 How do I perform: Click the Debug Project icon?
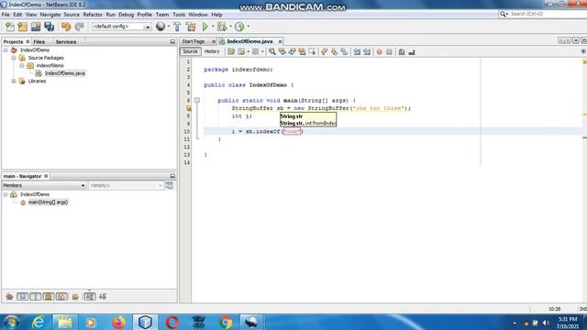click(222, 27)
